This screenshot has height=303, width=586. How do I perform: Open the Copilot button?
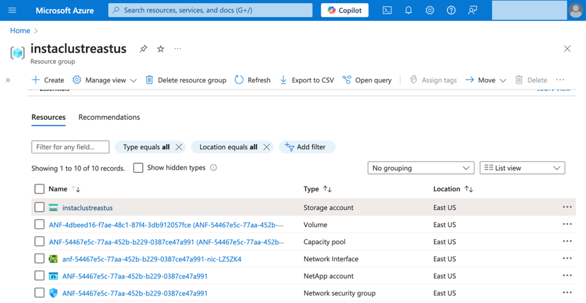tap(345, 10)
